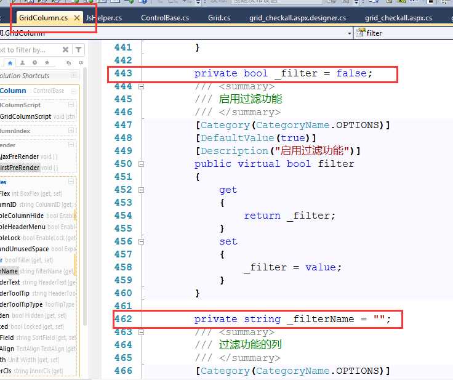453x380 pixels.
Task: Select the bool Hidden property item
Action: click(33, 315)
